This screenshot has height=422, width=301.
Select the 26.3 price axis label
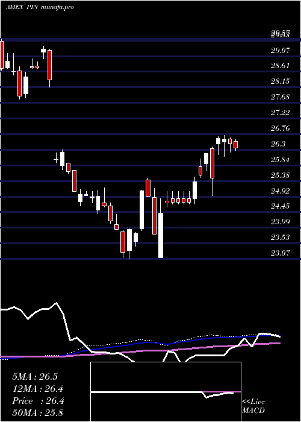tap(278, 144)
